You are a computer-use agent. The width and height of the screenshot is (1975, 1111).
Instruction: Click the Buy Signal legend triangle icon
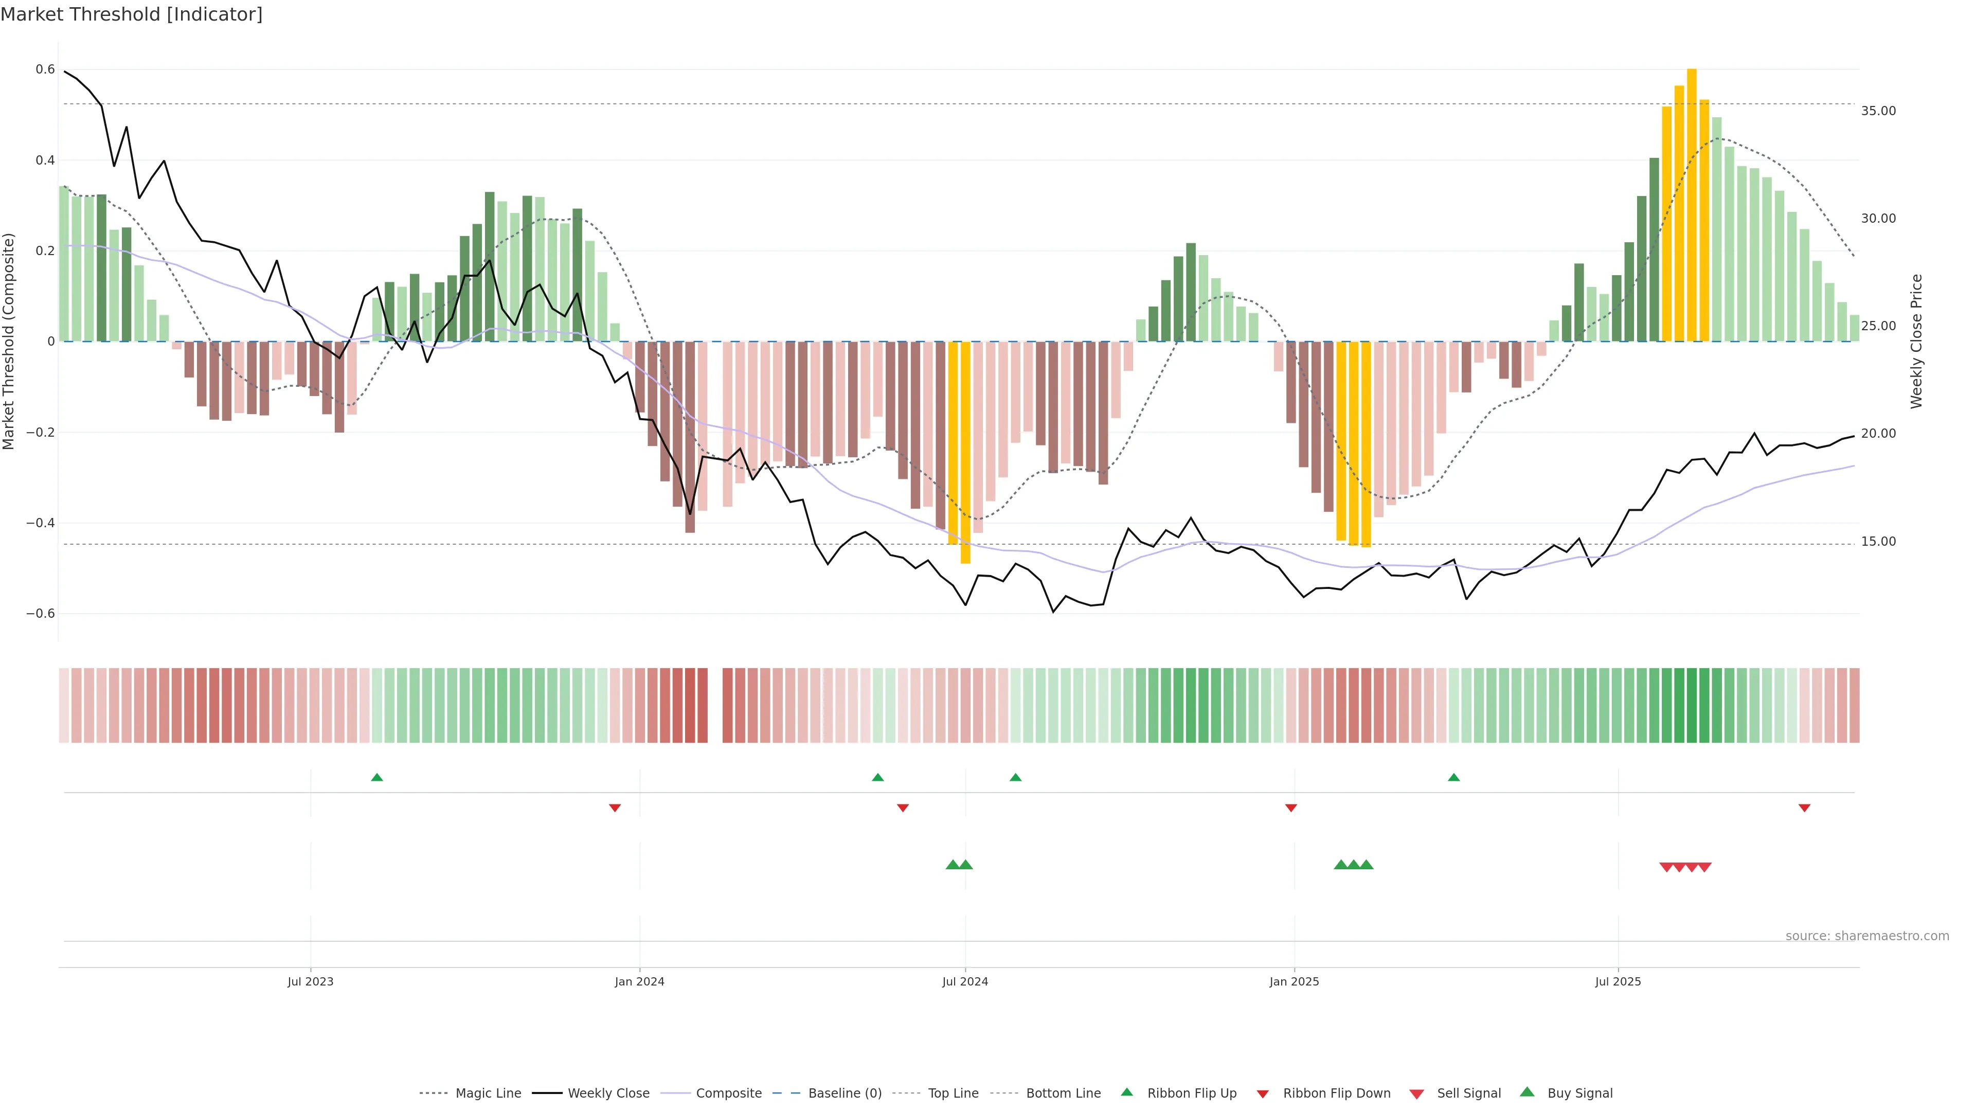1527,1092
